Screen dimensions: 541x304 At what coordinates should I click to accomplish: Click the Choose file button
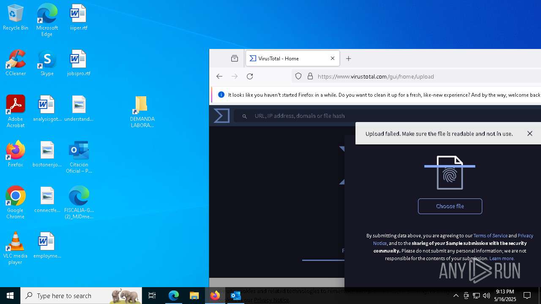tap(450, 206)
